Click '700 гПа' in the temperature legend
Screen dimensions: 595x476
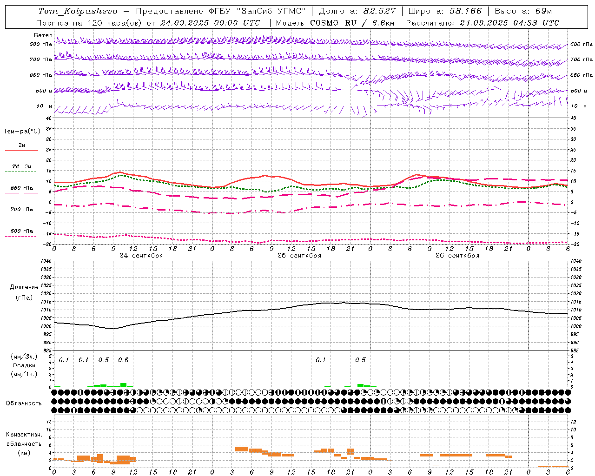click(22, 210)
